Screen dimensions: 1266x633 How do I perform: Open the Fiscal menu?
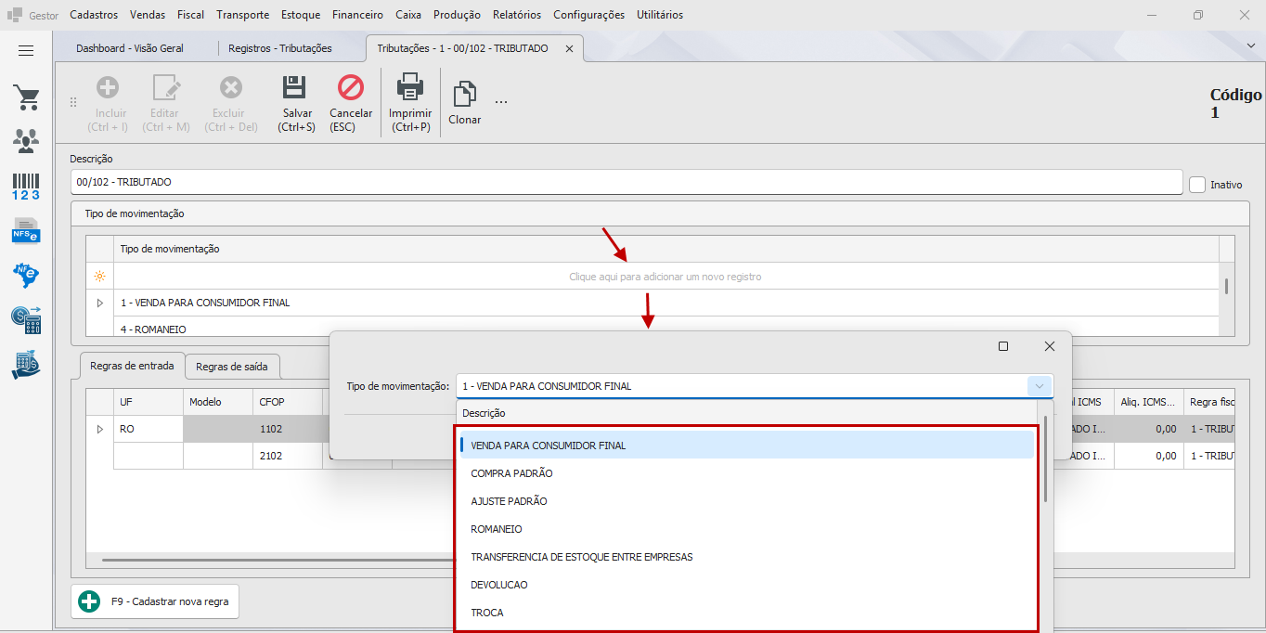pos(190,15)
